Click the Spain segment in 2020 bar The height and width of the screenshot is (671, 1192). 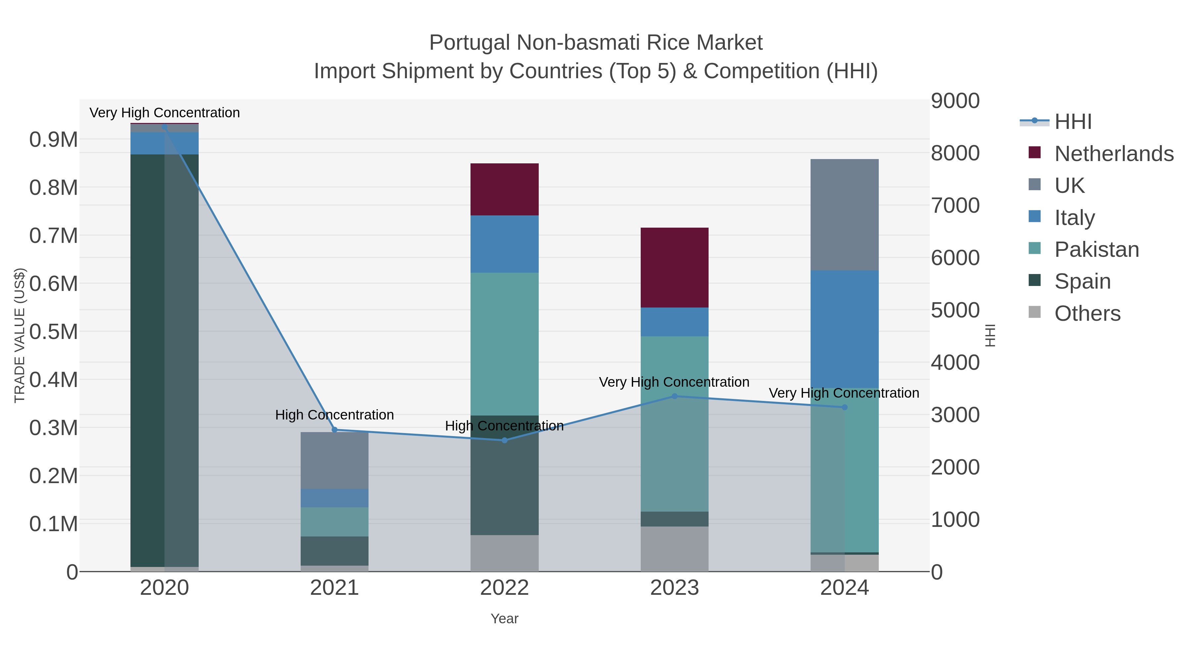coord(164,361)
